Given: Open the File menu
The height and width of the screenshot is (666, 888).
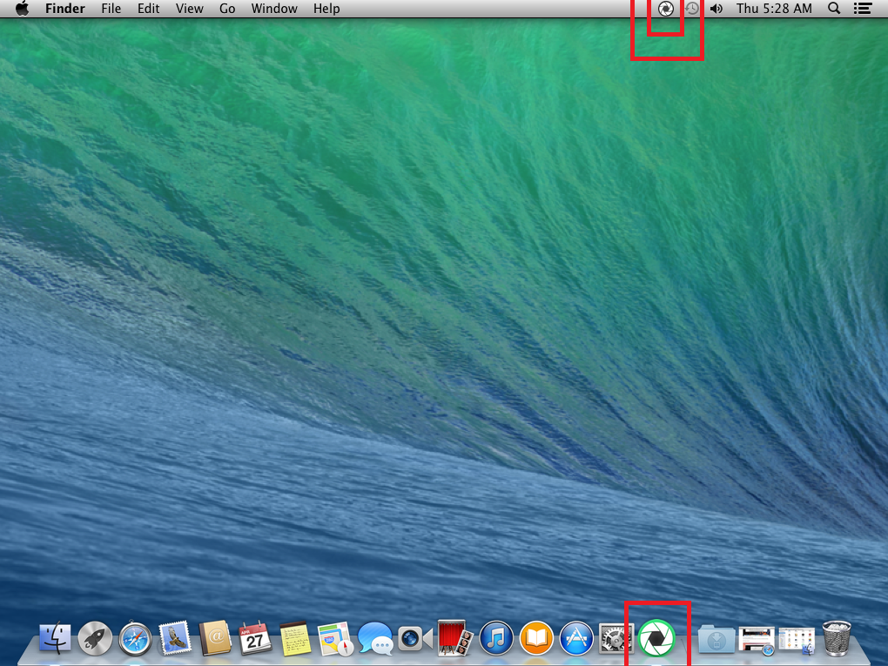Looking at the screenshot, I should click(x=111, y=9).
